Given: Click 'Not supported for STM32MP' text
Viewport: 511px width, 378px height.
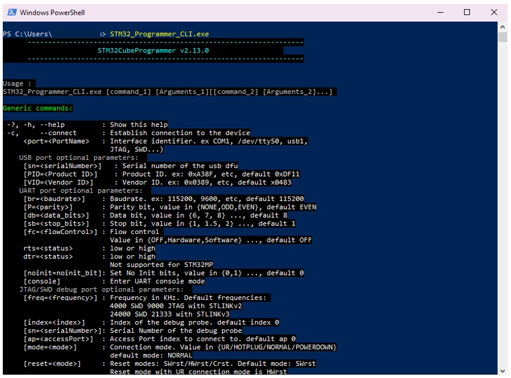Looking at the screenshot, I should click(x=162, y=265).
